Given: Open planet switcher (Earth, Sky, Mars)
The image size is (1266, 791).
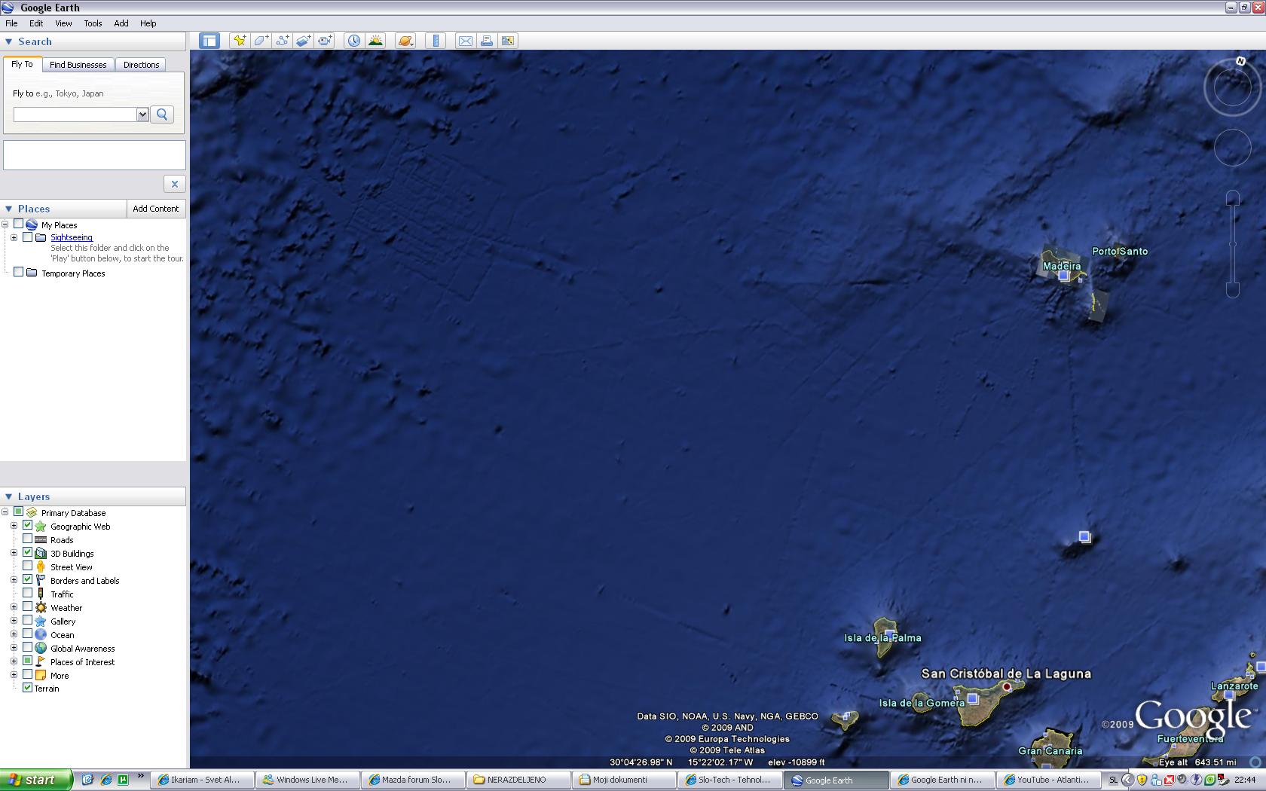Looking at the screenshot, I should coord(405,41).
